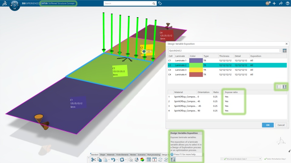
Task: Click the Copy icon in toolbar
Action: tap(99, 160)
